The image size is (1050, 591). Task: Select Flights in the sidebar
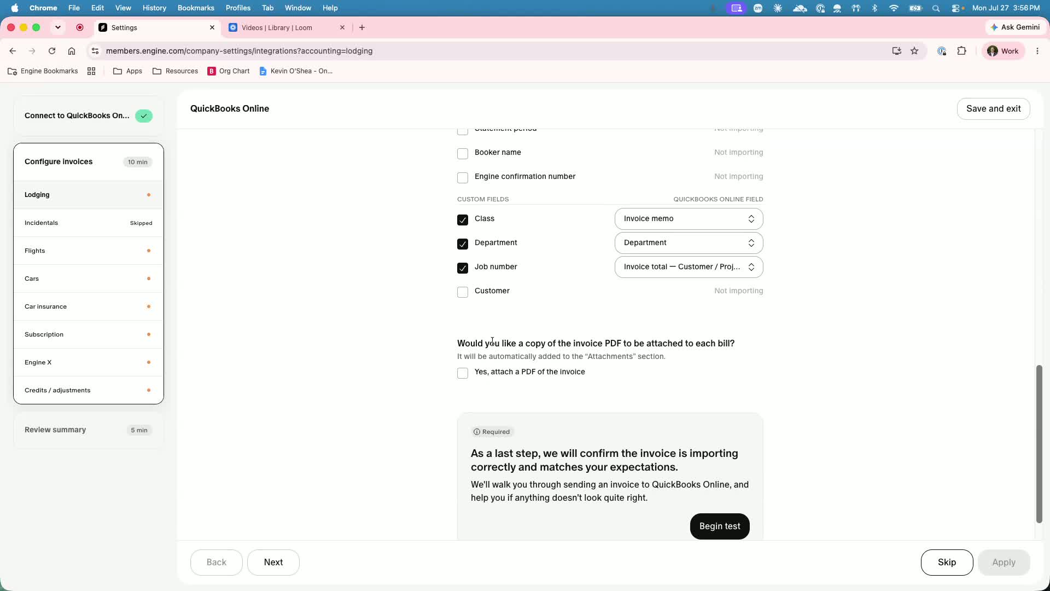[89, 251]
